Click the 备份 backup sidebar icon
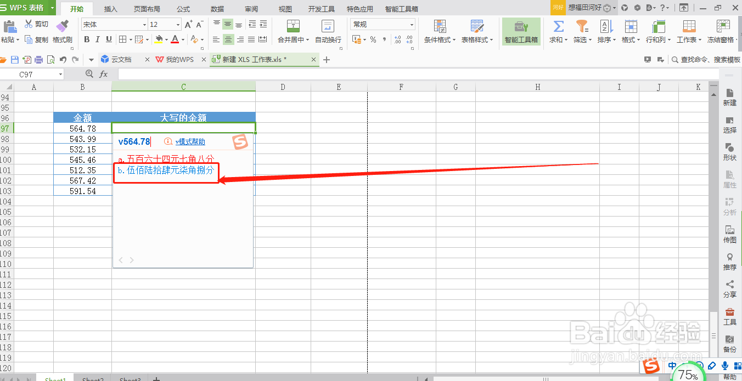 point(730,339)
